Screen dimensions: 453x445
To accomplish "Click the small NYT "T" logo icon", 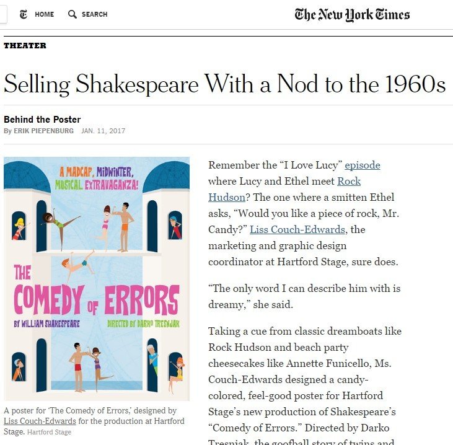I will (x=23, y=14).
